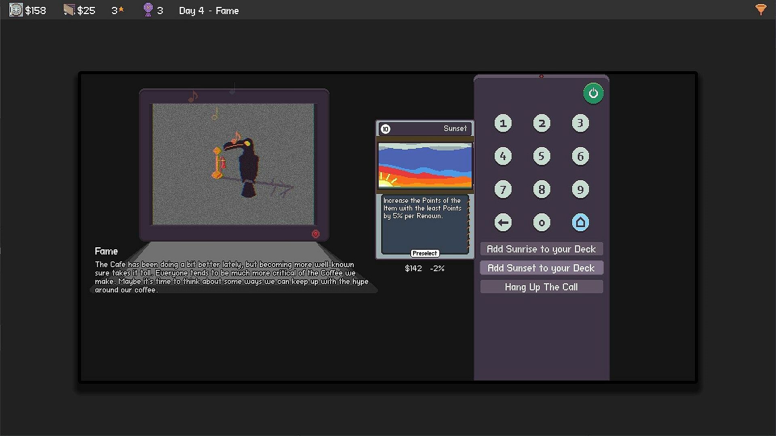The width and height of the screenshot is (776, 436).
Task: Choose Add Sunrise to your Deck
Action: tap(541, 249)
